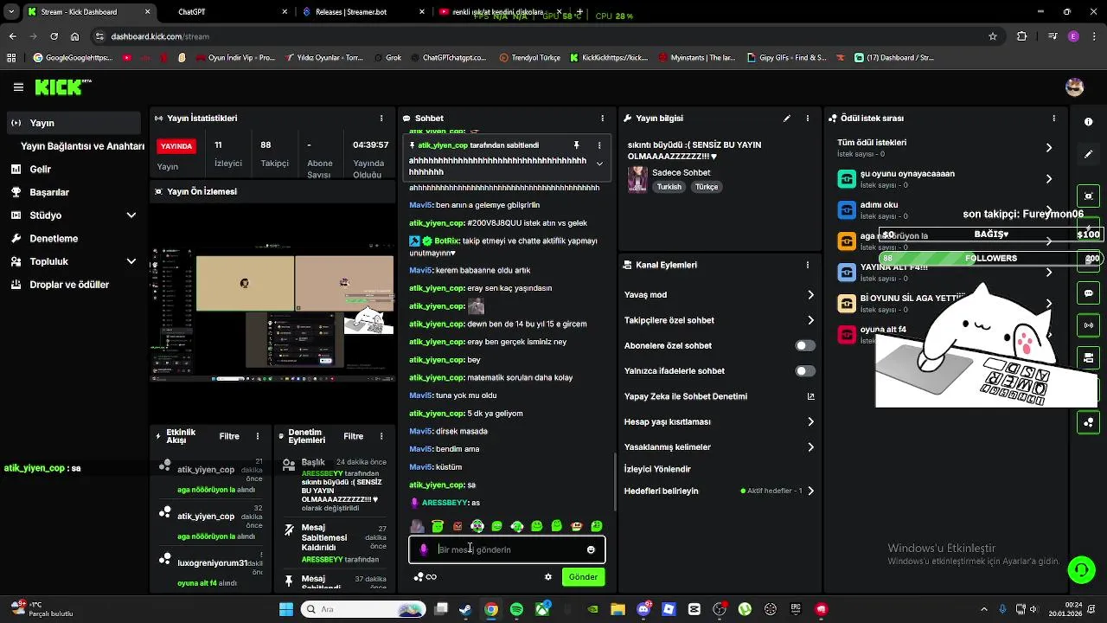
Task: Insert the angry red emote
Action: [x=458, y=526]
